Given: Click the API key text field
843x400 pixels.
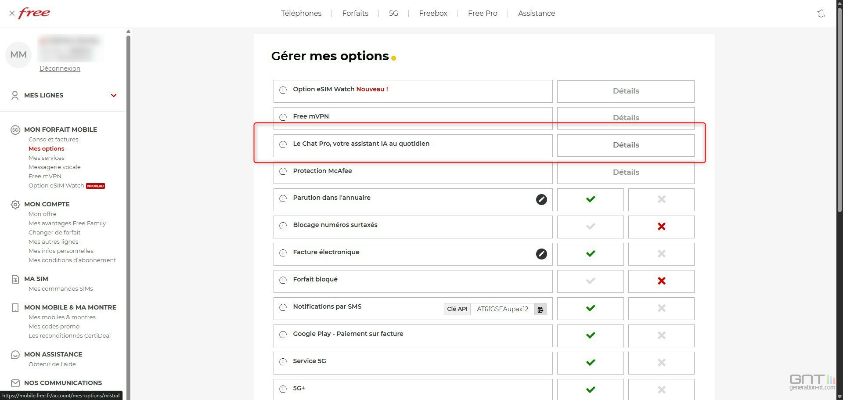Looking at the screenshot, I should [502, 309].
